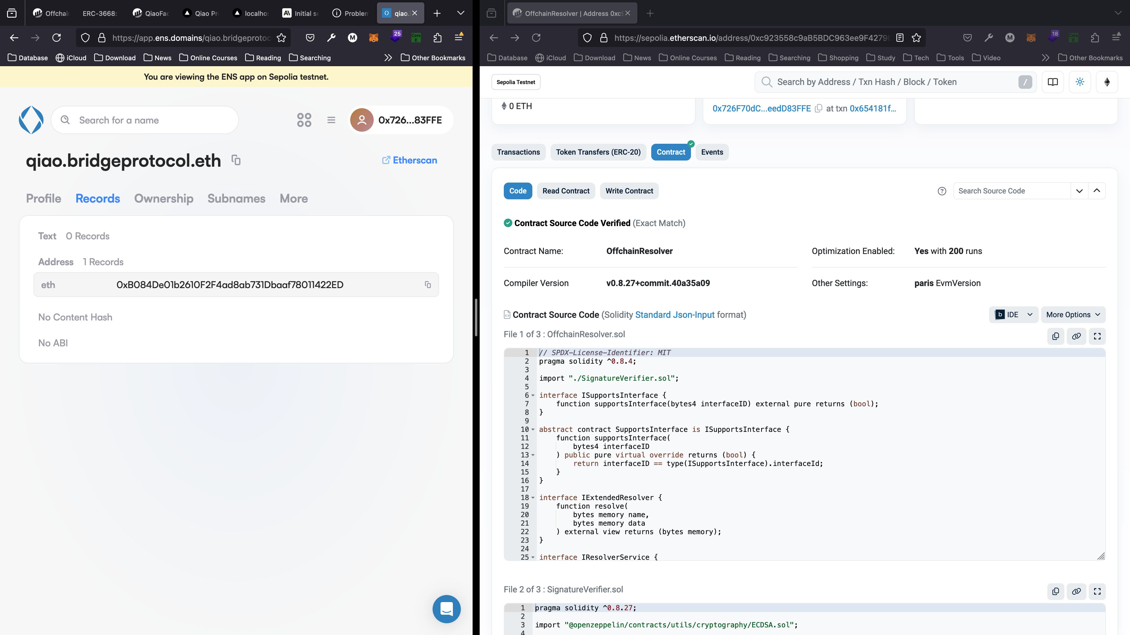Bookmark the Etherscan page with the star
The width and height of the screenshot is (1130, 635).
point(916,38)
